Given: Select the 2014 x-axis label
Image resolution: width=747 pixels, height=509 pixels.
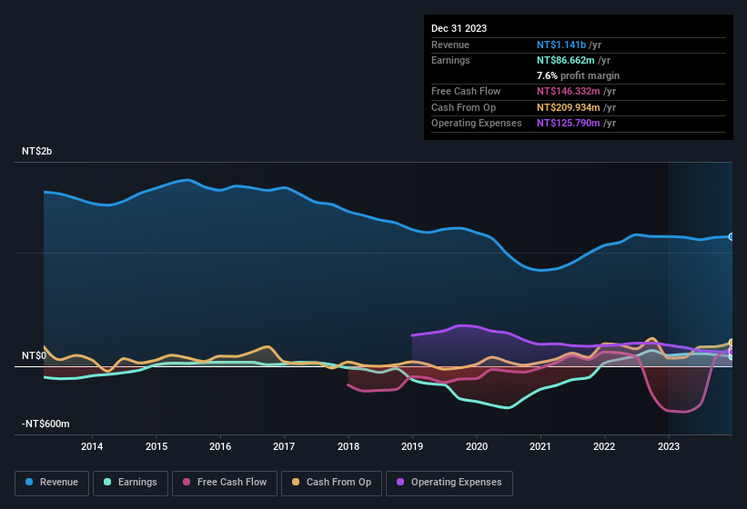Looking at the screenshot, I should 92,446.
